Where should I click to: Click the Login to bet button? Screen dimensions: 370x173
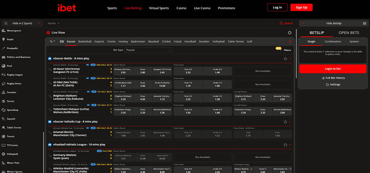click(x=333, y=69)
